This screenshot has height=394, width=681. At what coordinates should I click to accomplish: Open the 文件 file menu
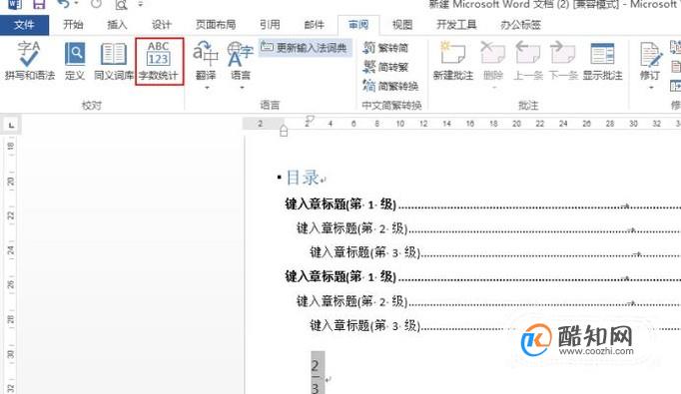point(24,25)
